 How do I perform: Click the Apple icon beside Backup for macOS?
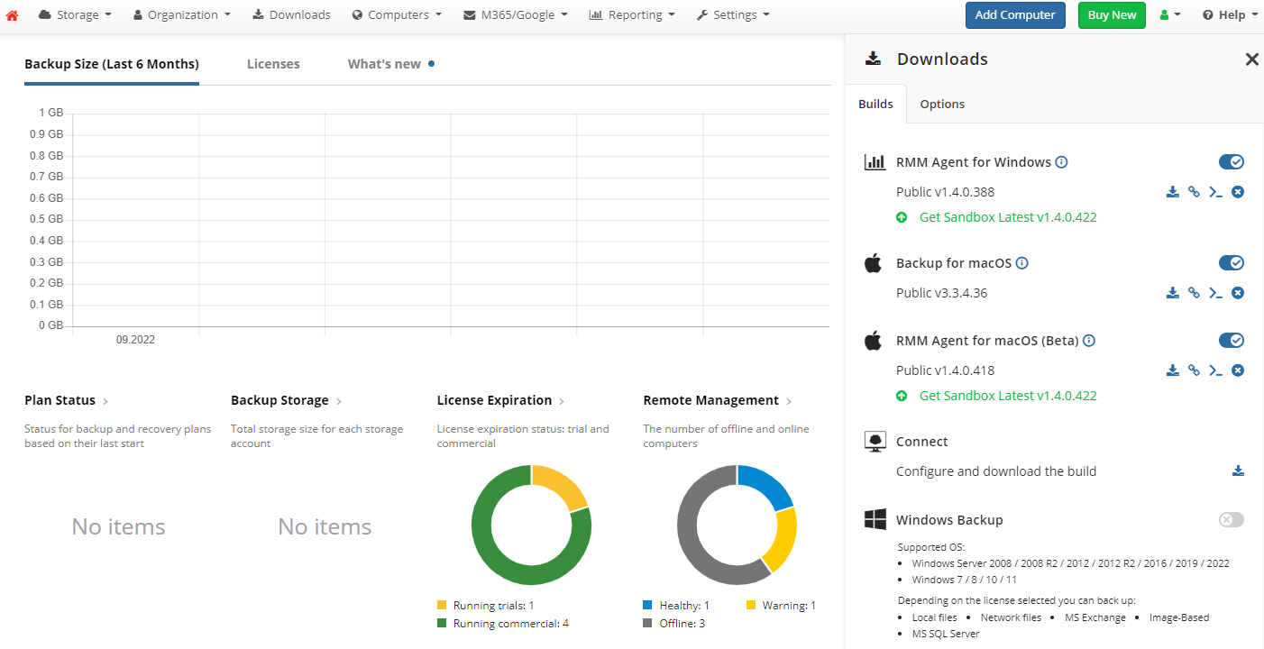coord(873,263)
